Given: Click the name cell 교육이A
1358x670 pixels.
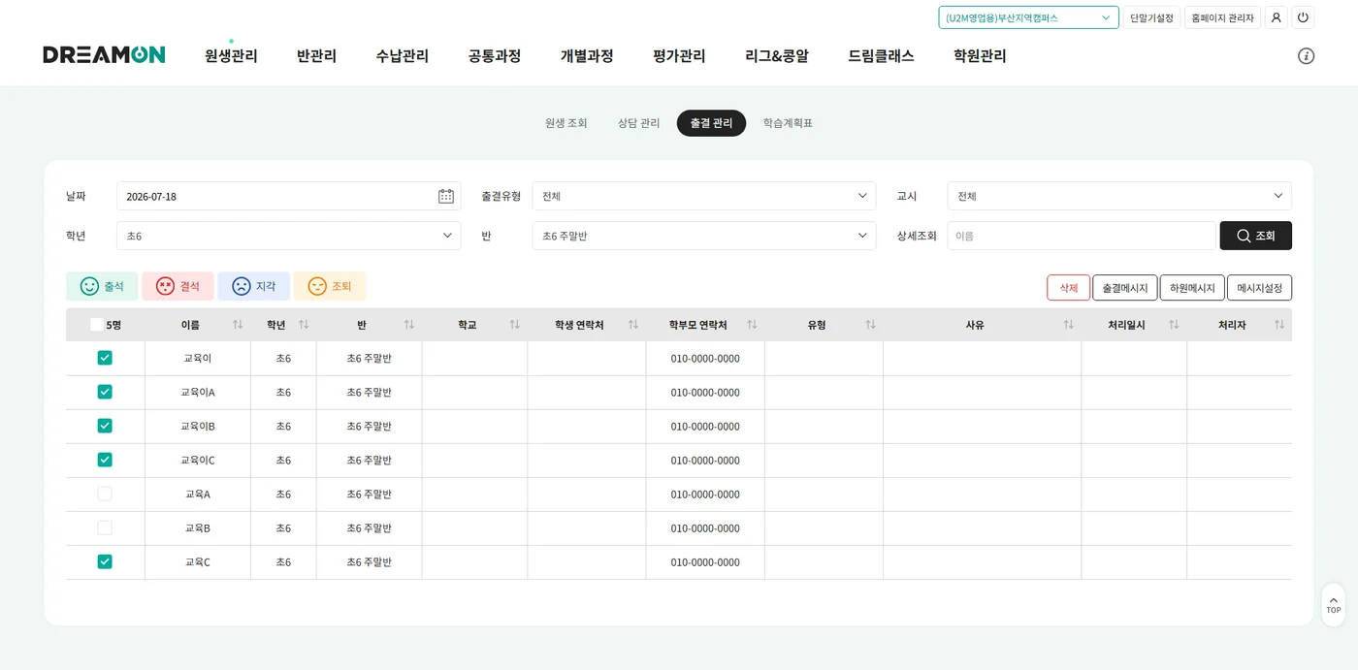Looking at the screenshot, I should pos(198,393).
